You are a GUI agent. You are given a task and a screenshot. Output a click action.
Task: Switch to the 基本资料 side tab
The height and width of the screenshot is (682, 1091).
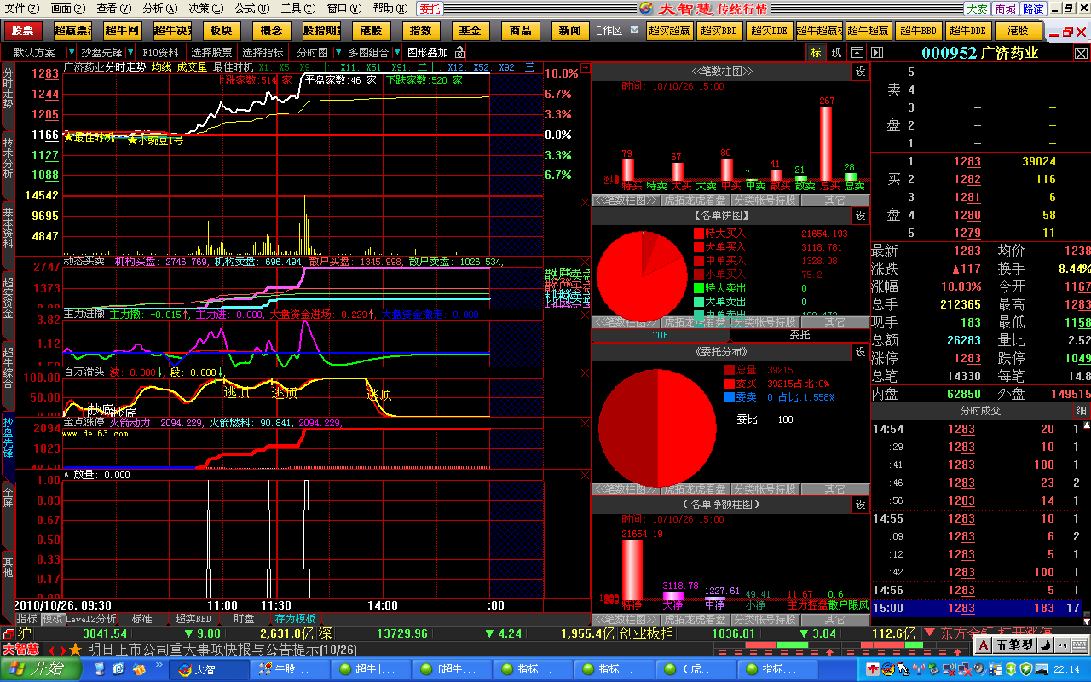(9, 227)
